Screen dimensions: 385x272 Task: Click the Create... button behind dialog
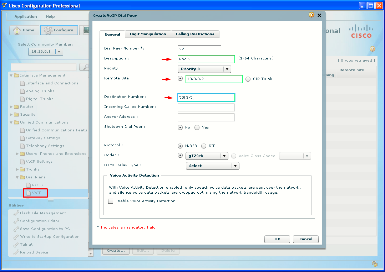tap(116, 251)
